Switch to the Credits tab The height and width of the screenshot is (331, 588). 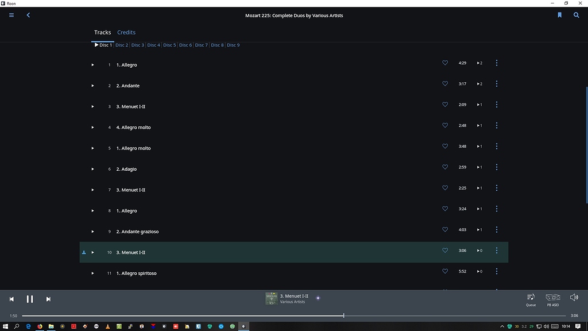pyautogui.click(x=126, y=33)
